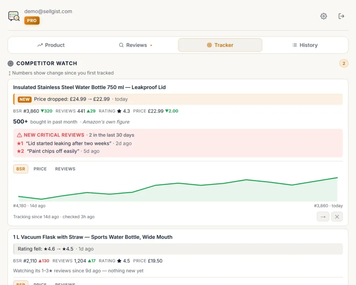Open the Insulated Stainless Steel Water Bottle title
The image size is (356, 285).
(x=89, y=87)
